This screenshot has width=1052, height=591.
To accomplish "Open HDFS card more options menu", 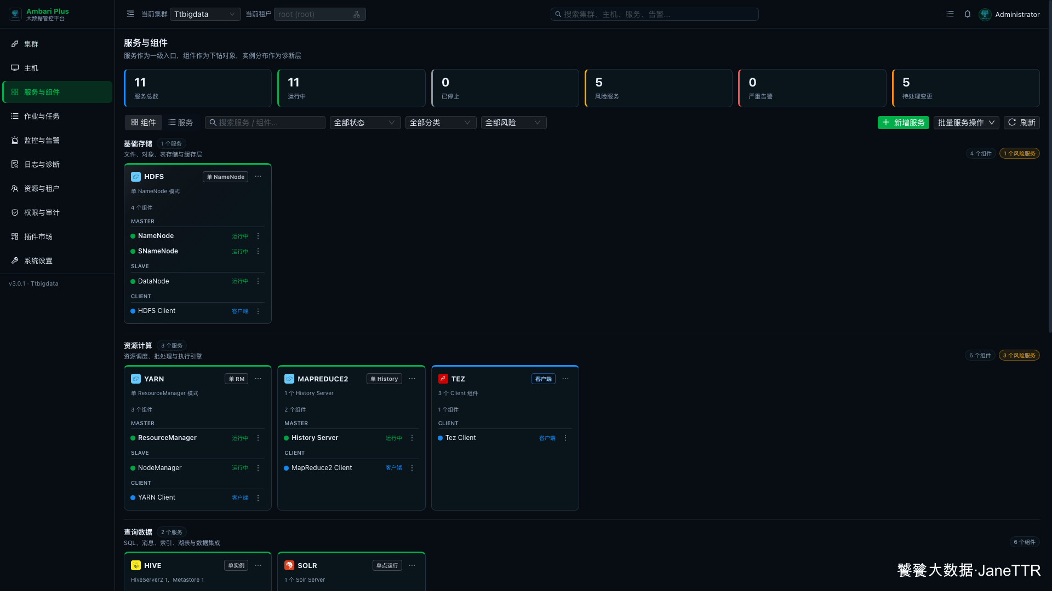I will [x=258, y=177].
